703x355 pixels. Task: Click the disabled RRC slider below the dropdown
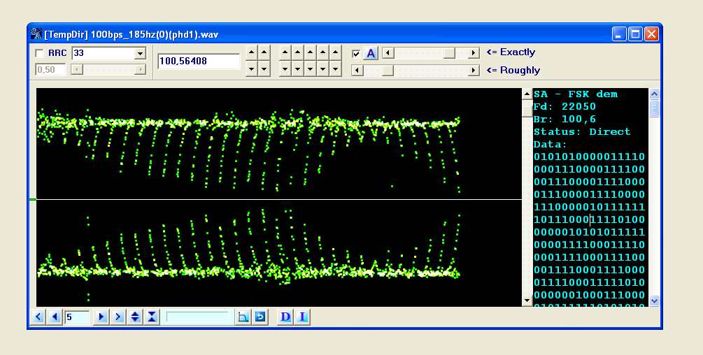coord(108,69)
